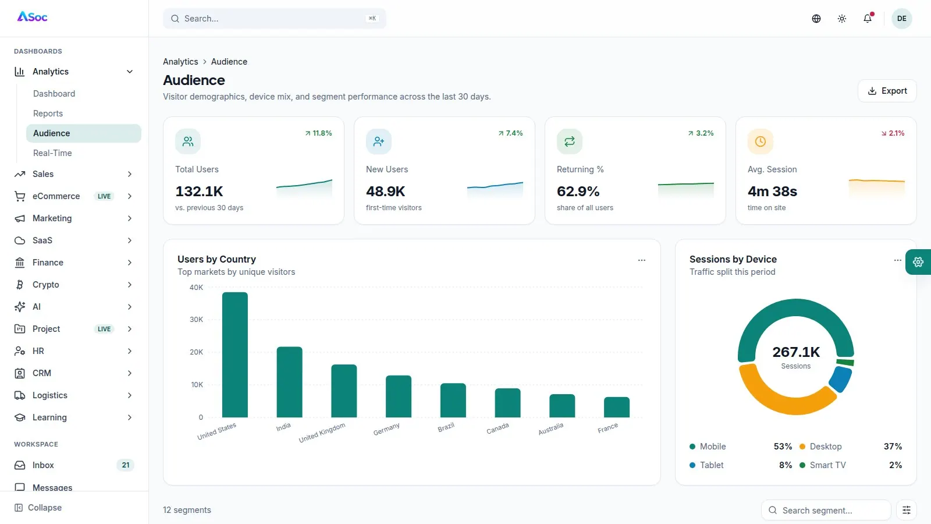This screenshot has width=931, height=524.
Task: Click the United States bar in chart
Action: click(x=235, y=355)
